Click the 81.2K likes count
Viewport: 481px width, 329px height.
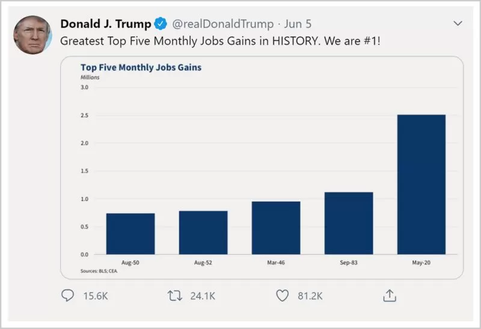click(310, 296)
